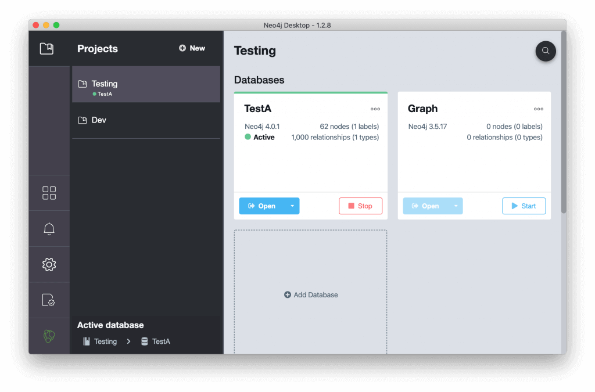
Task: Open Neo4j Desktop settings gear
Action: tap(49, 264)
